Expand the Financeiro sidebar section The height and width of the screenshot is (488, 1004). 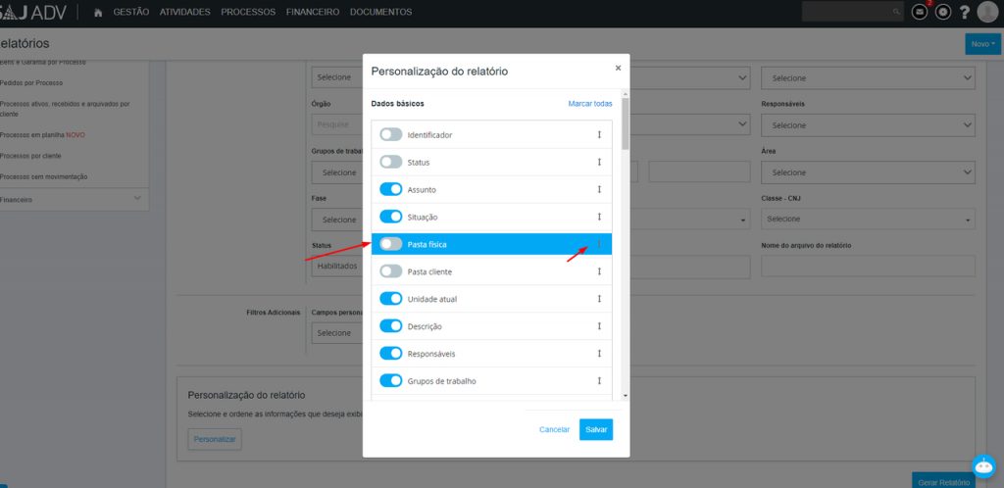[137, 199]
